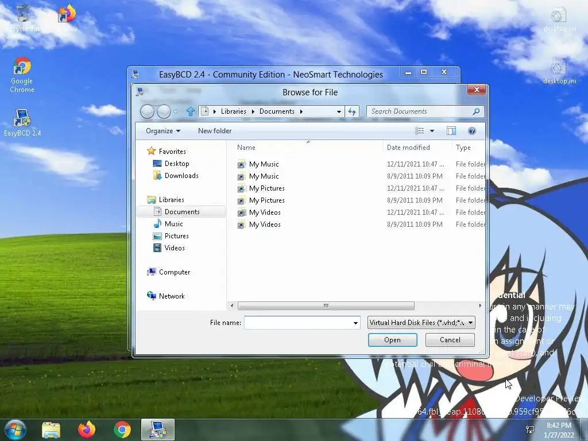Click the New folder button

[x=215, y=130]
